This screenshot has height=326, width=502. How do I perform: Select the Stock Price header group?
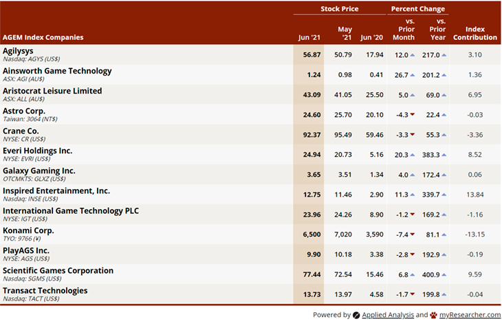(x=339, y=9)
